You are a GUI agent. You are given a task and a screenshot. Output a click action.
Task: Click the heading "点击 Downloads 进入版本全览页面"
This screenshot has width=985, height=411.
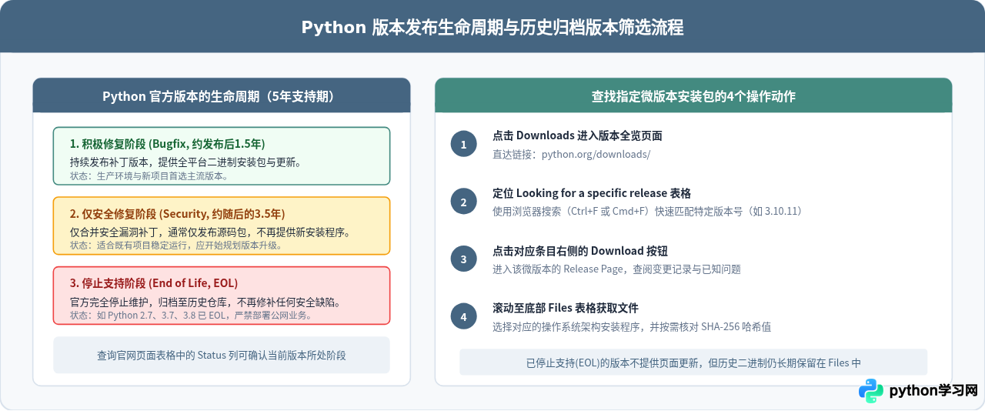(x=577, y=135)
